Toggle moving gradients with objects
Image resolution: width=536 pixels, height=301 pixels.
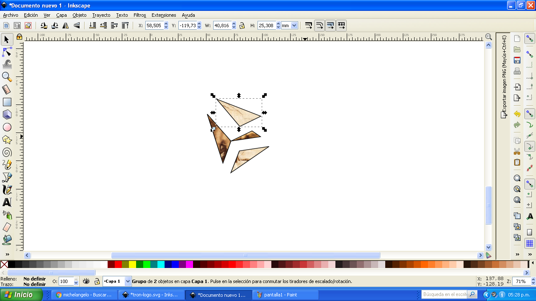330,26
